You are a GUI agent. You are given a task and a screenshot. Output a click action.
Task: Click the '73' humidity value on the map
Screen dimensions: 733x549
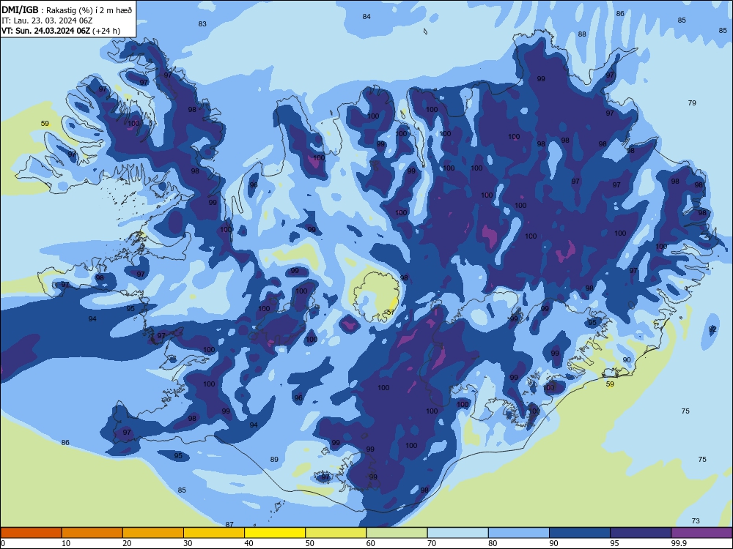click(x=696, y=520)
